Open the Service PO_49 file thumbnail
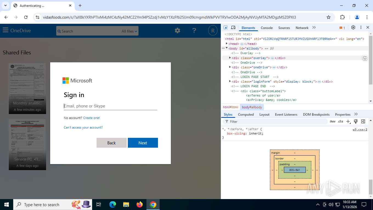This screenshot has height=210, width=373. click(x=27, y=144)
